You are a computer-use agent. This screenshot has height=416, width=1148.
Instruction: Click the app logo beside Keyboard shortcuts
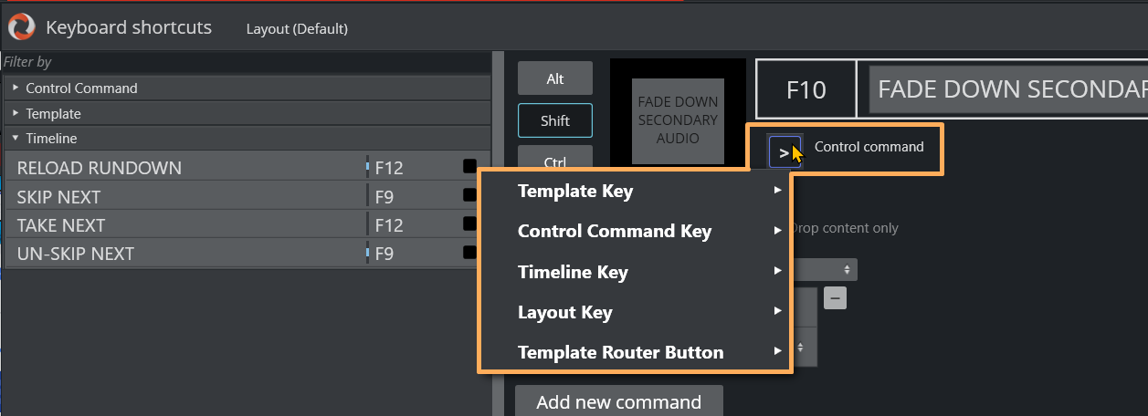[x=20, y=27]
